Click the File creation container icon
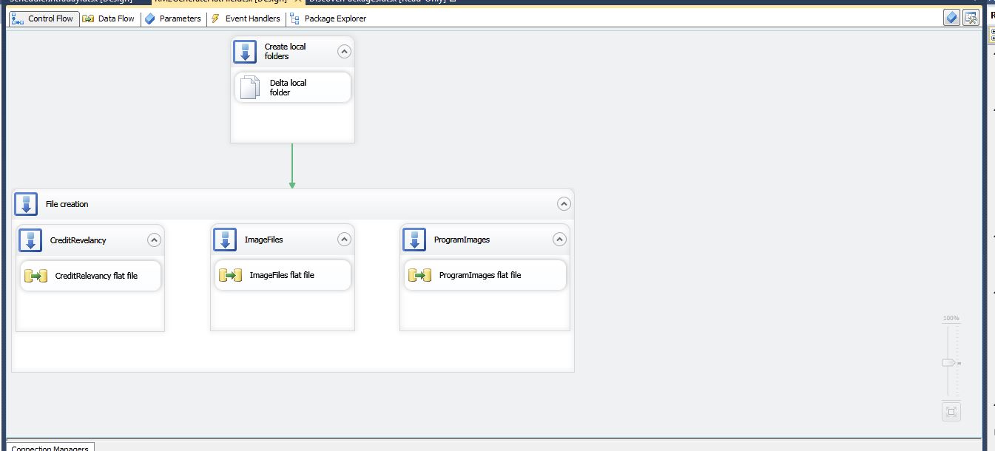 pyautogui.click(x=26, y=204)
